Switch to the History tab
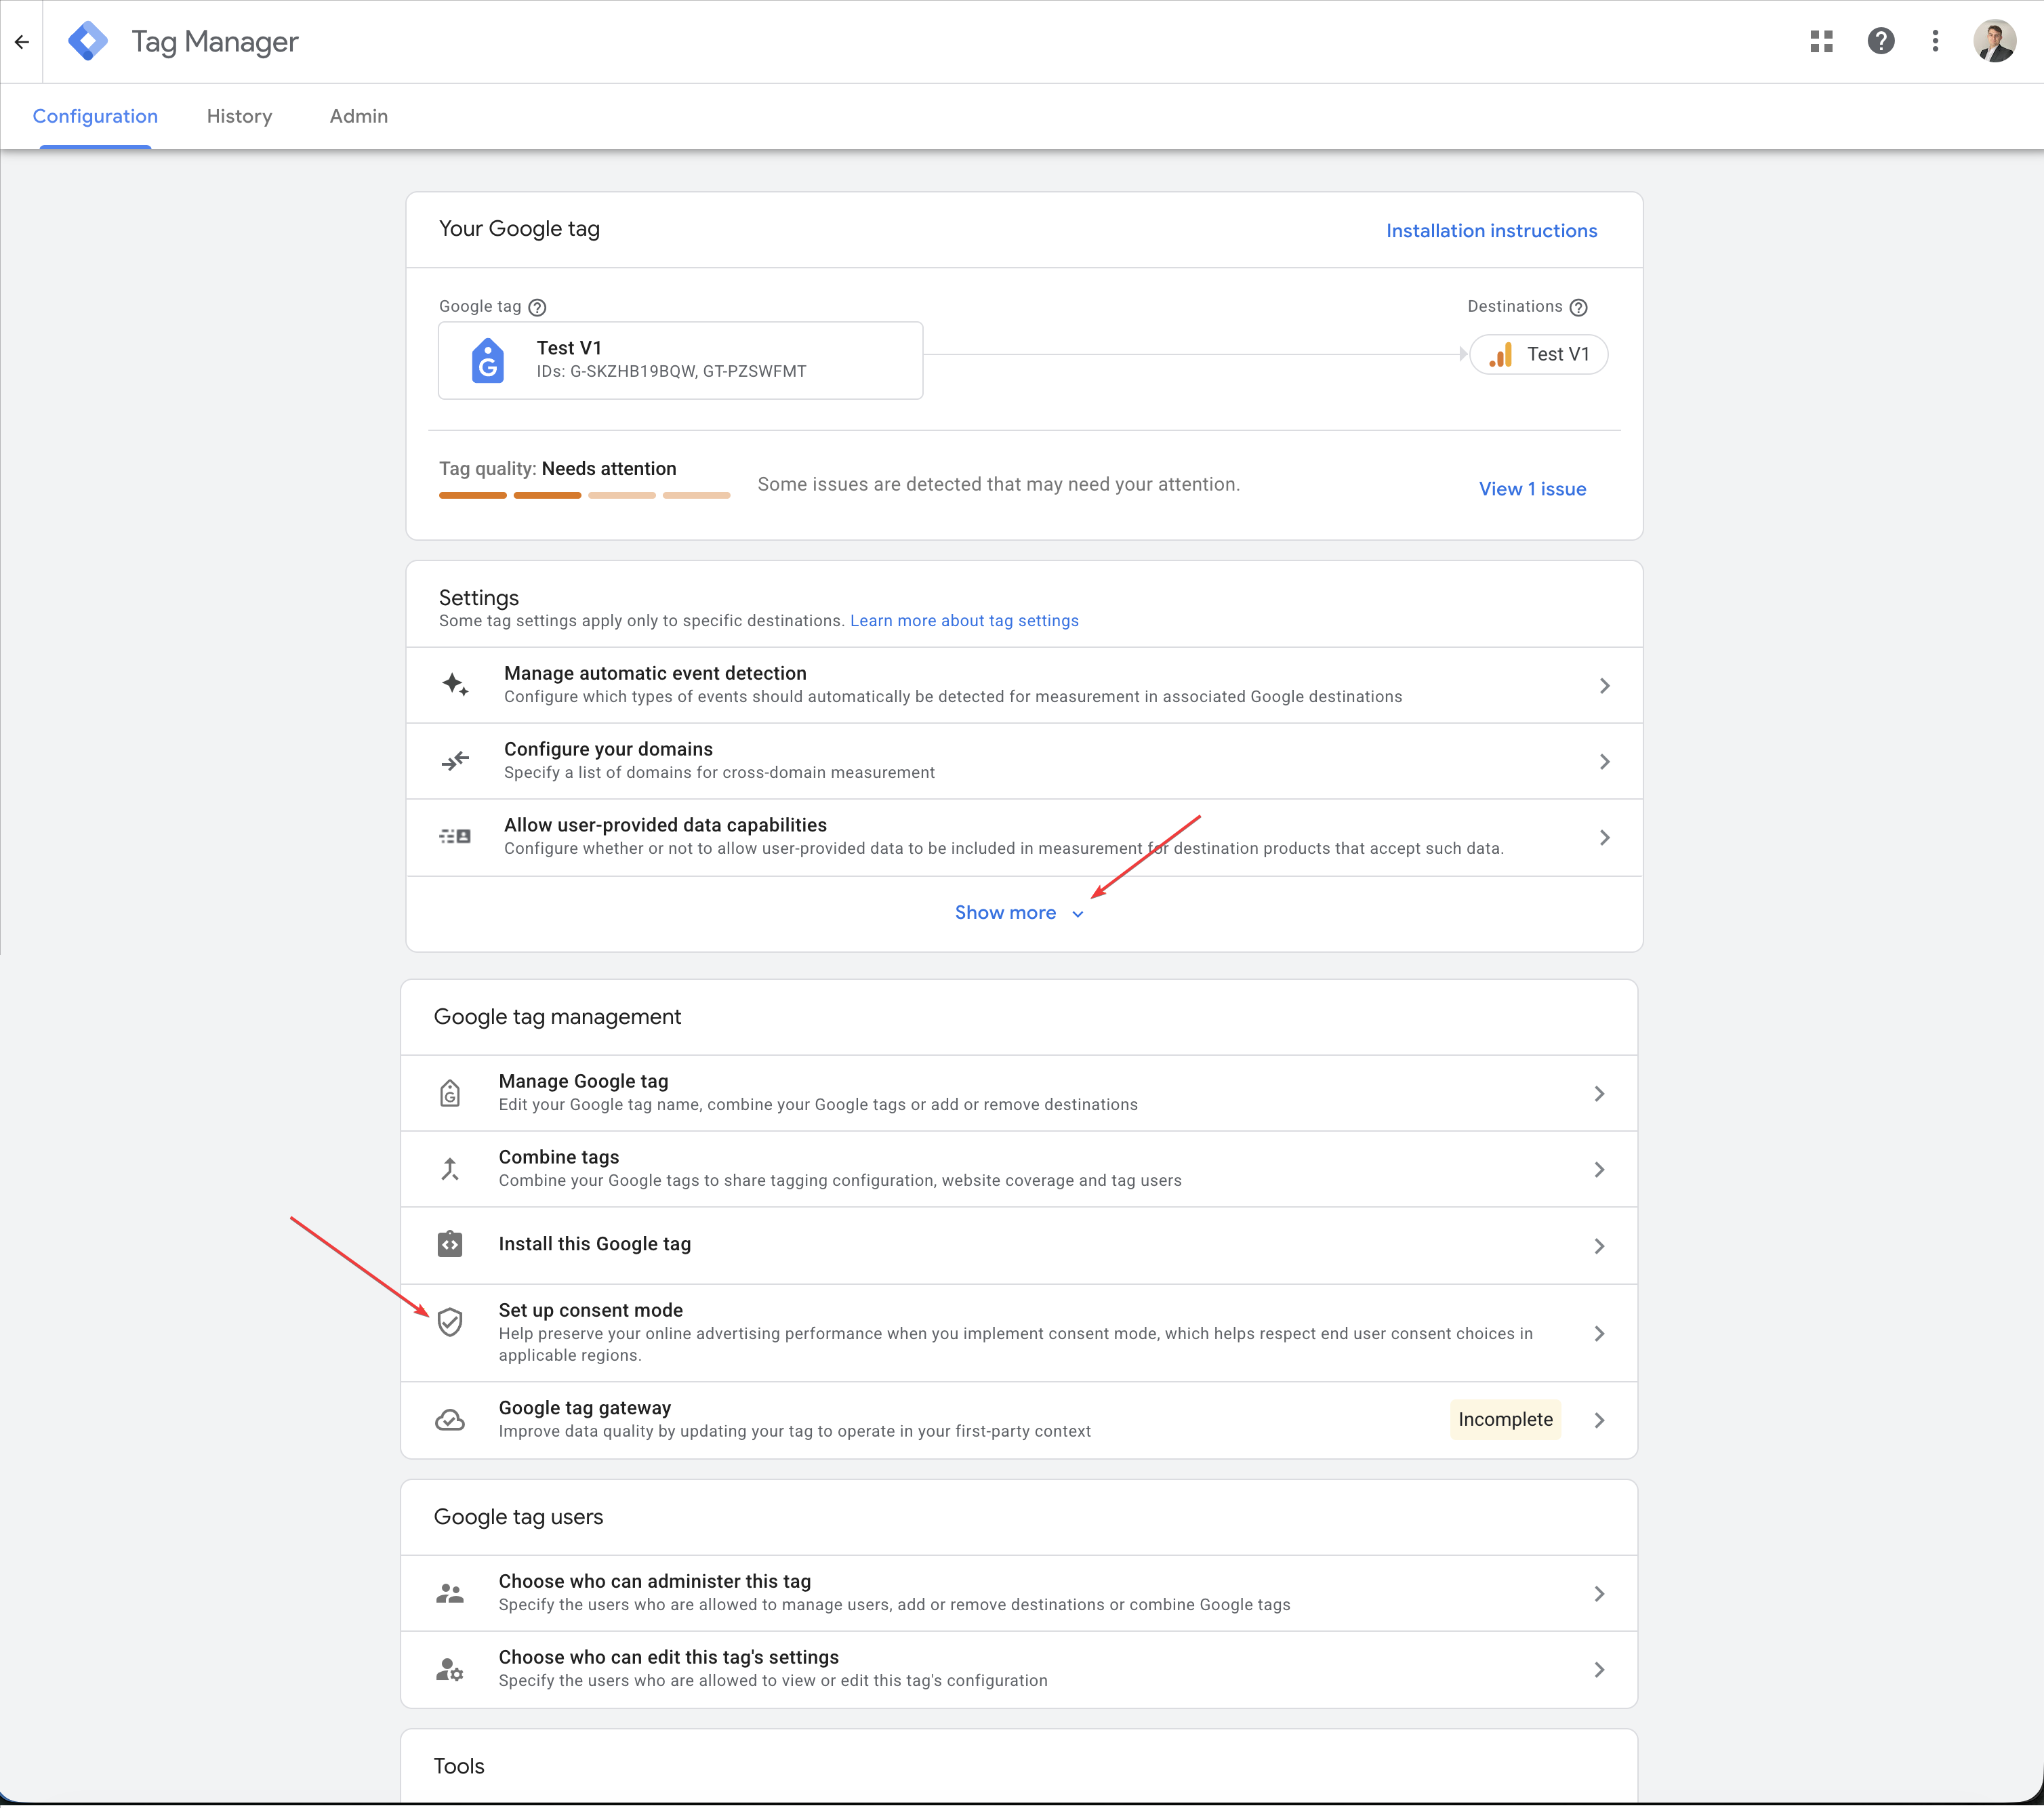2044x1808 pixels. 239,116
